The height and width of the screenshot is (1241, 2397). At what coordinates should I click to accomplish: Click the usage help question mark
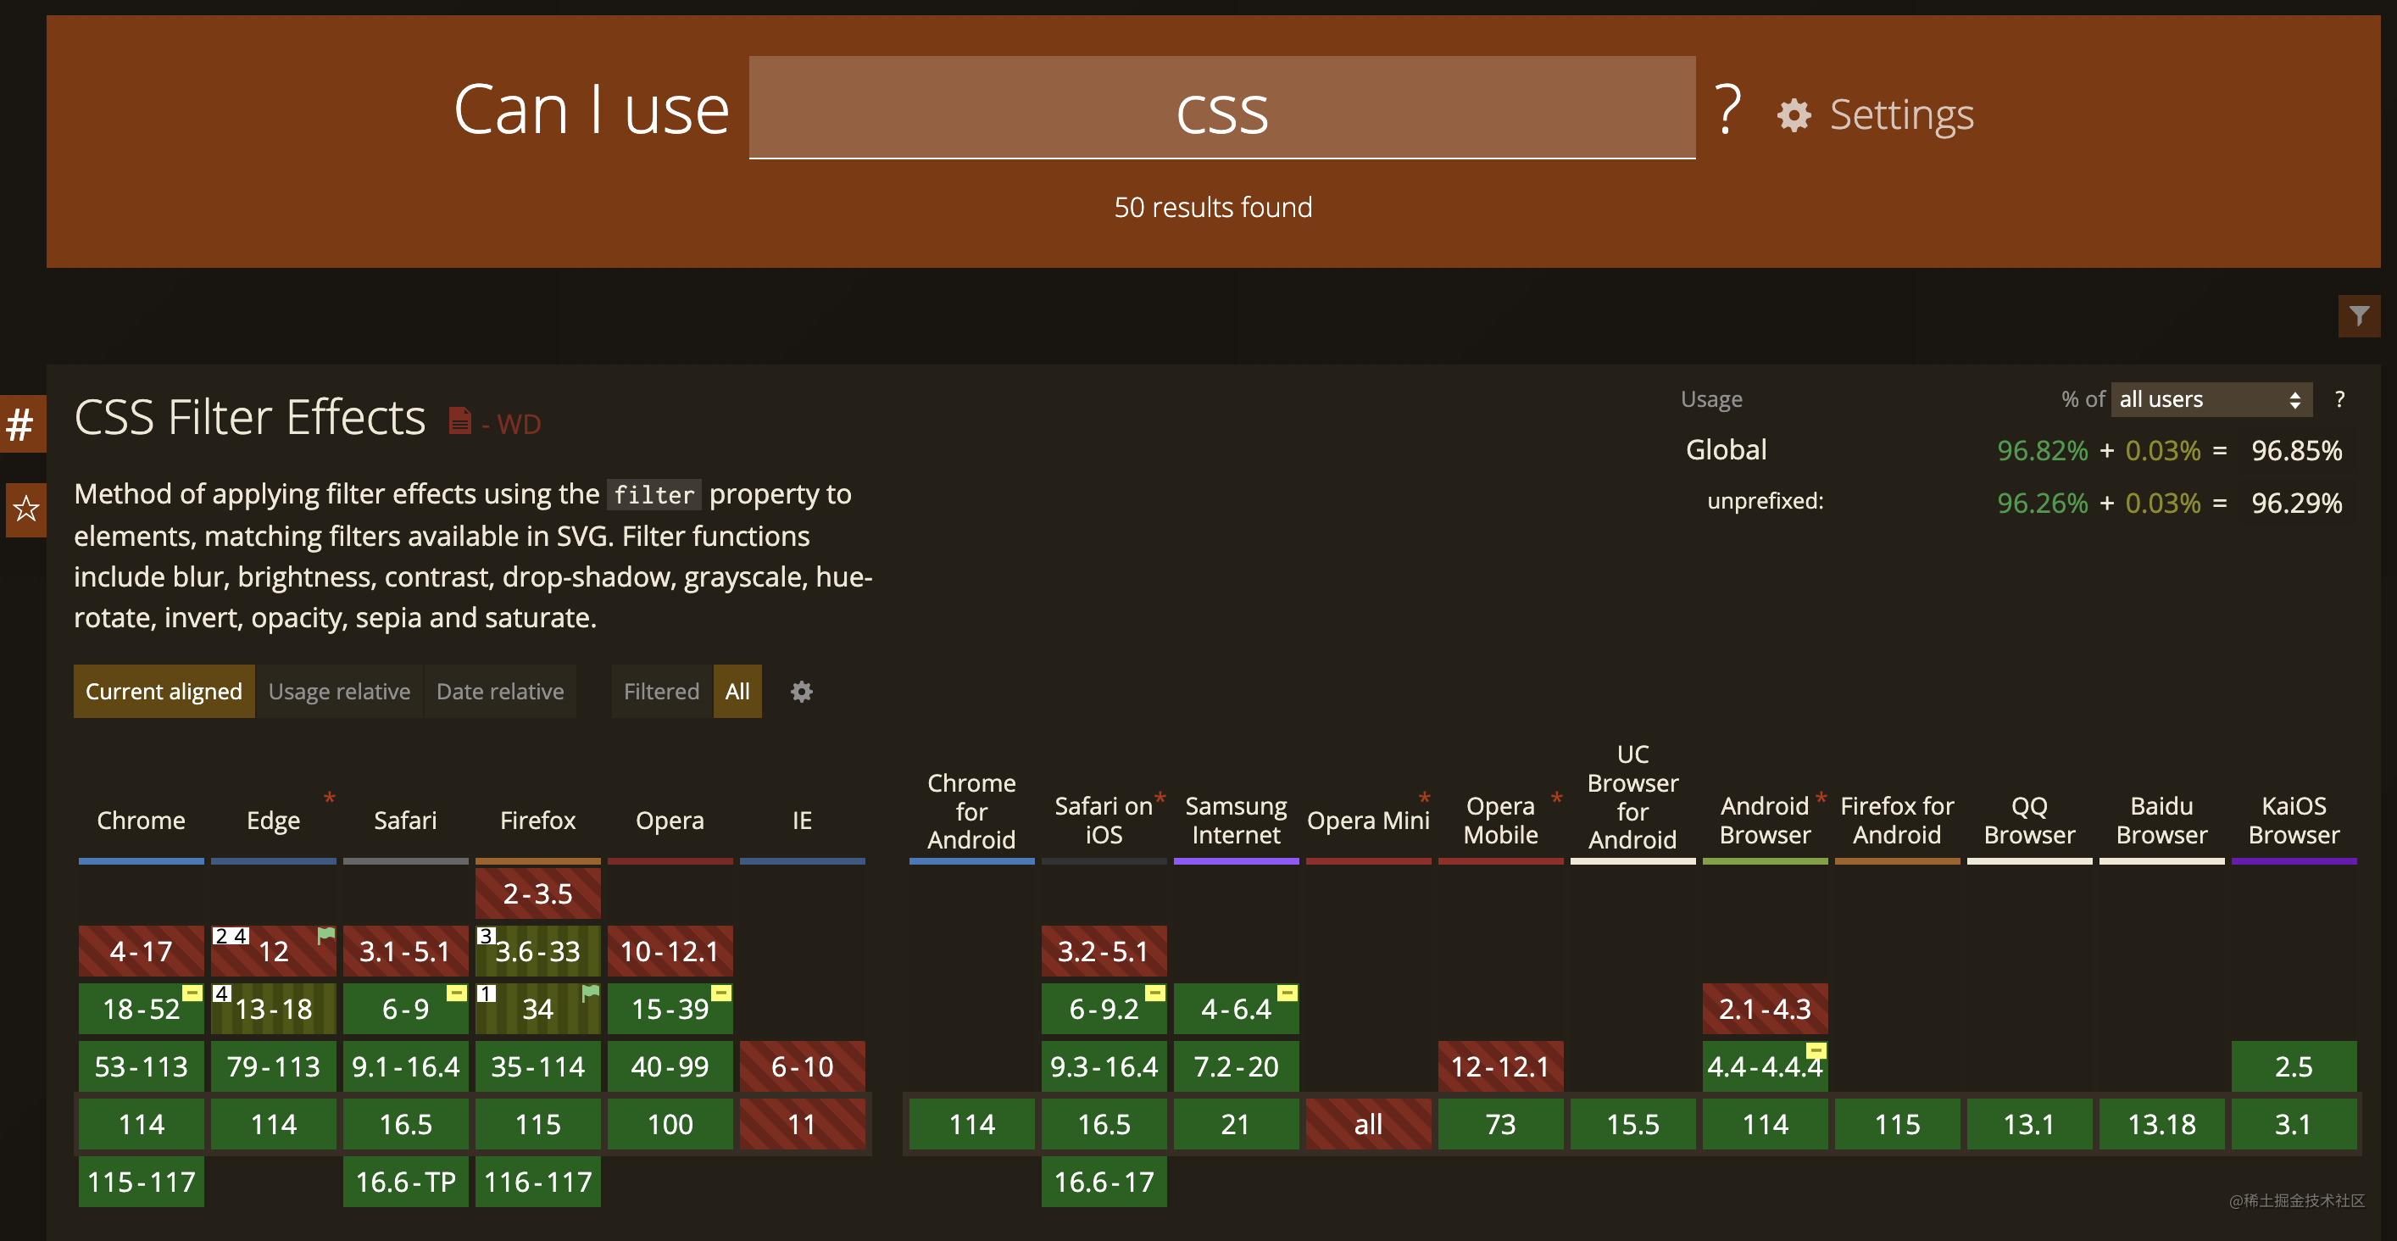2339,399
